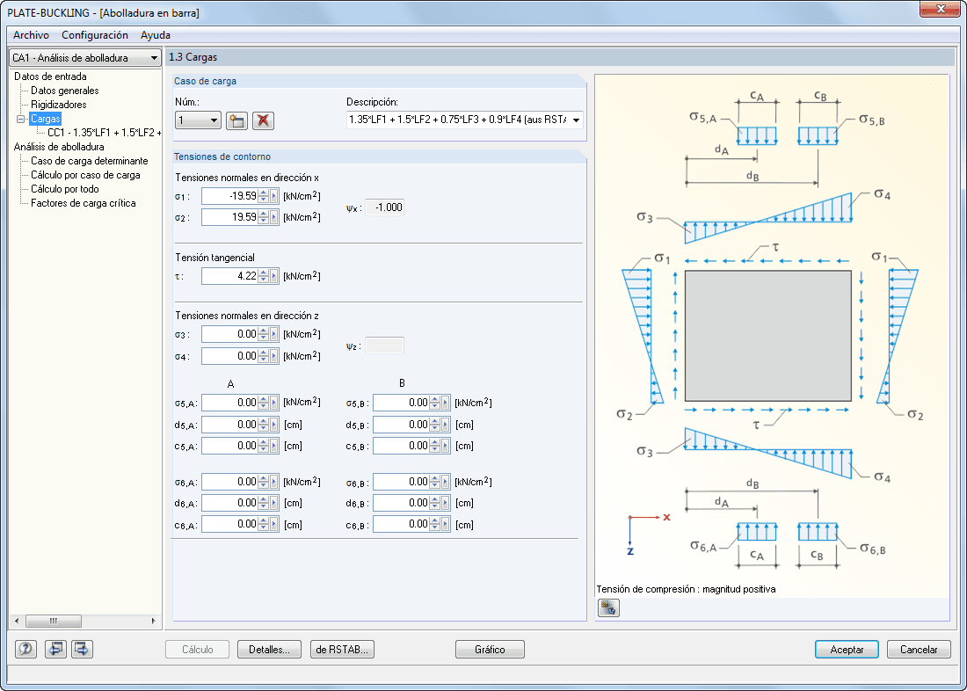The height and width of the screenshot is (691, 967).
Task: Click the τ spinner stepper
Action: coord(264,276)
